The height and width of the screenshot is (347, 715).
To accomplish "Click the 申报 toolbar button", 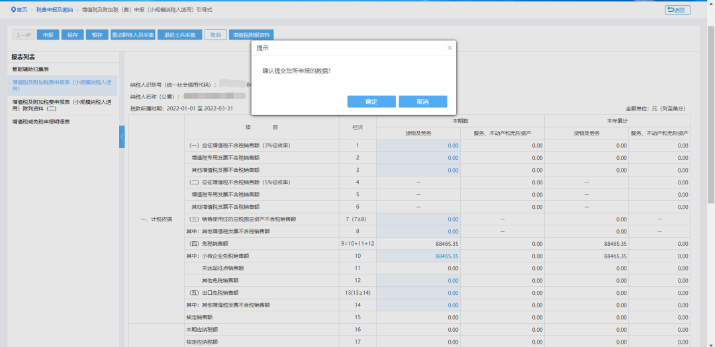I will tap(48, 35).
